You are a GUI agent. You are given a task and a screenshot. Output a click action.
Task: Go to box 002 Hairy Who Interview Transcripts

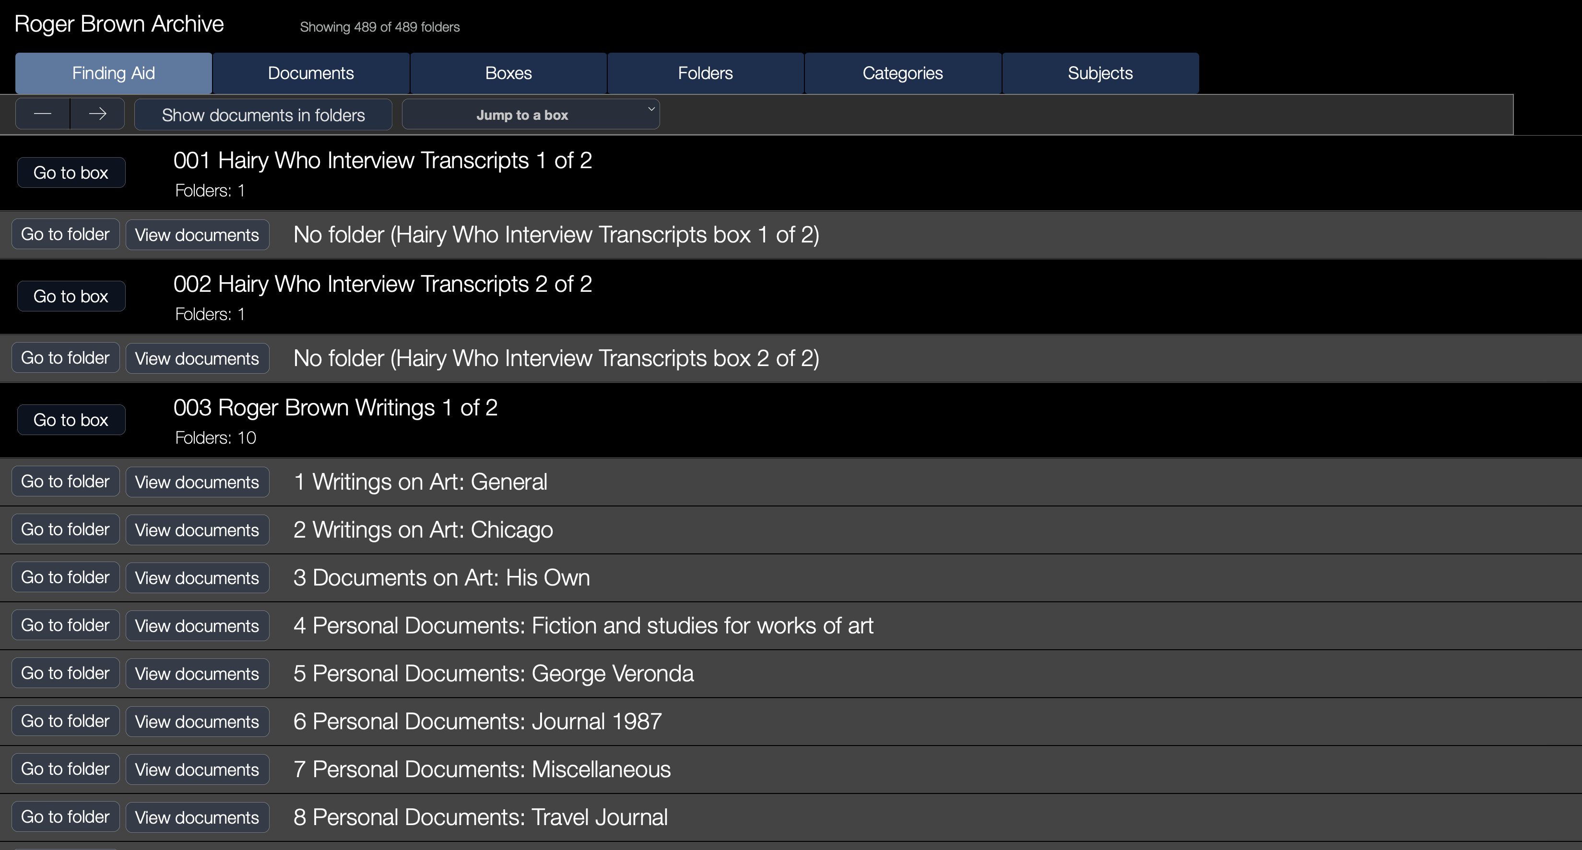pos(71,296)
